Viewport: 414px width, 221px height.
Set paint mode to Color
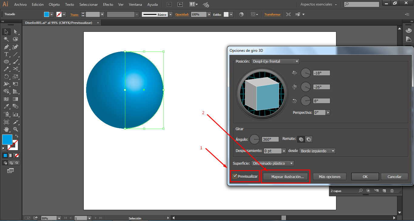[x=5, y=155]
